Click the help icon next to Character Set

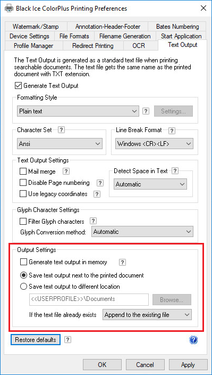click(61, 130)
